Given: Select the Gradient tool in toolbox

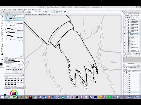Looking at the screenshot, I should [x=2, y=54].
